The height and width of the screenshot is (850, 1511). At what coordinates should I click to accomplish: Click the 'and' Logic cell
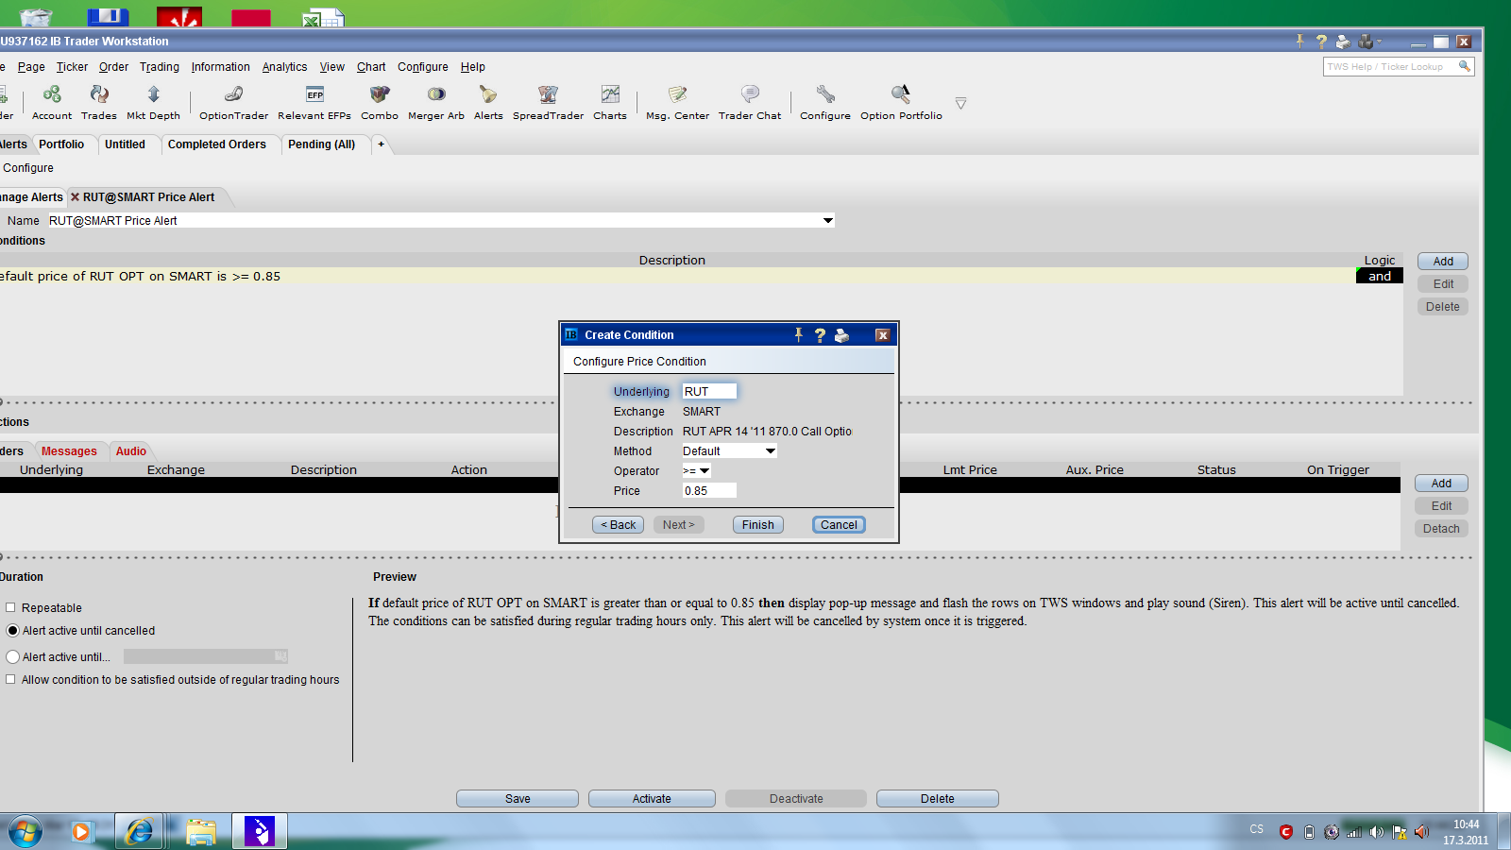click(x=1379, y=277)
